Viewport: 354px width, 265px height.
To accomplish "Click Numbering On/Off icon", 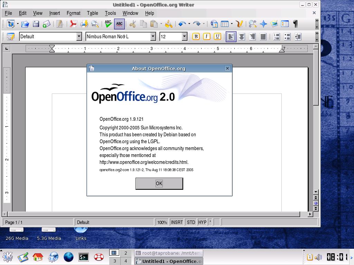I will pos(276,37).
